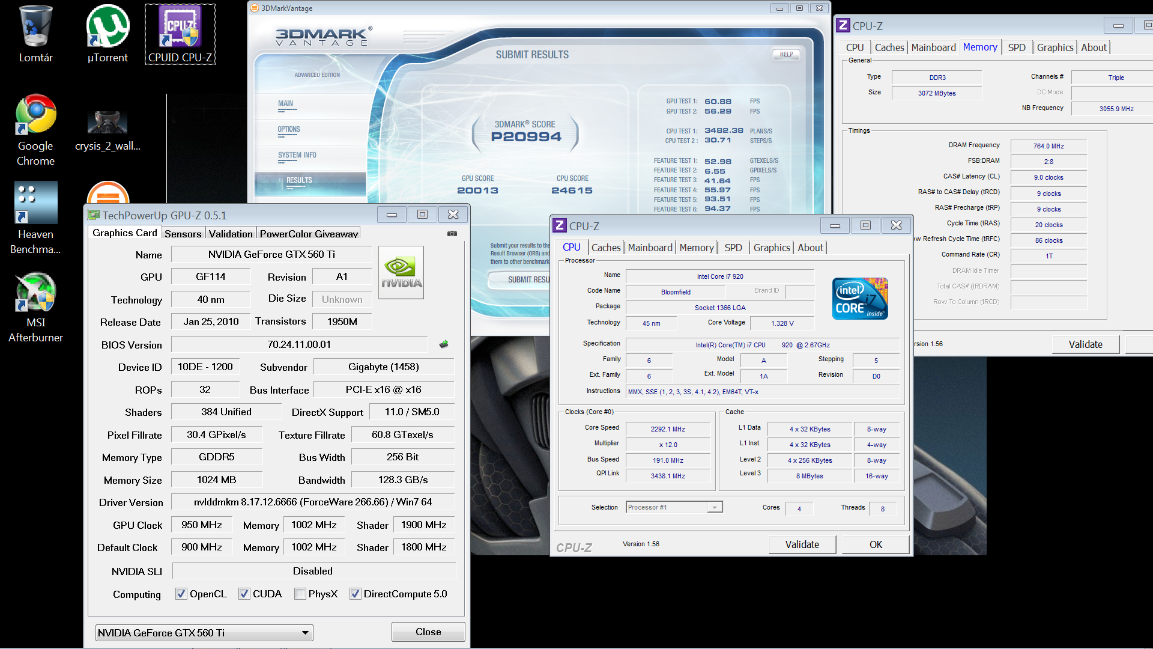Click the DRAM Frequency value 764.0 MHz
This screenshot has width=1153, height=649.
coord(1049,146)
